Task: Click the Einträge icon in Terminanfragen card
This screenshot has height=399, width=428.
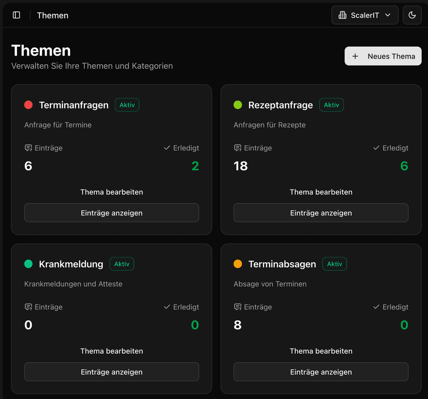Action: tap(28, 148)
